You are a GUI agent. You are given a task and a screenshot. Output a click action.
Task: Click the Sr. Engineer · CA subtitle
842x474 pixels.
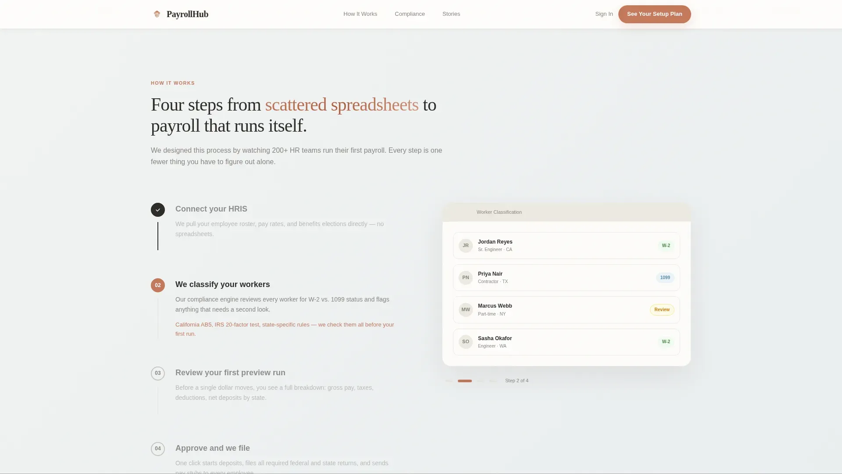point(495,250)
